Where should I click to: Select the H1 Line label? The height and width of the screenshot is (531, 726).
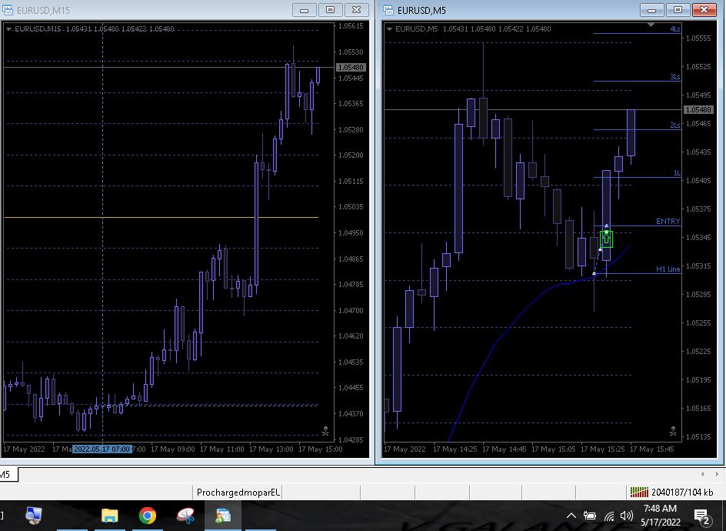coord(668,269)
